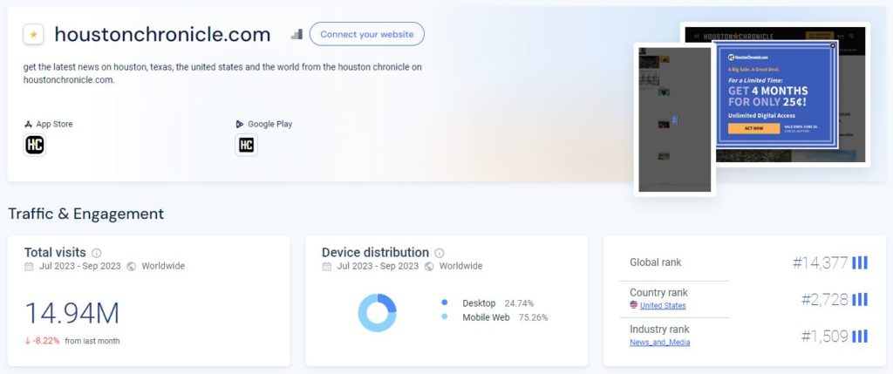
Task: Click the Desktop 24.74% value
Action: click(x=519, y=303)
